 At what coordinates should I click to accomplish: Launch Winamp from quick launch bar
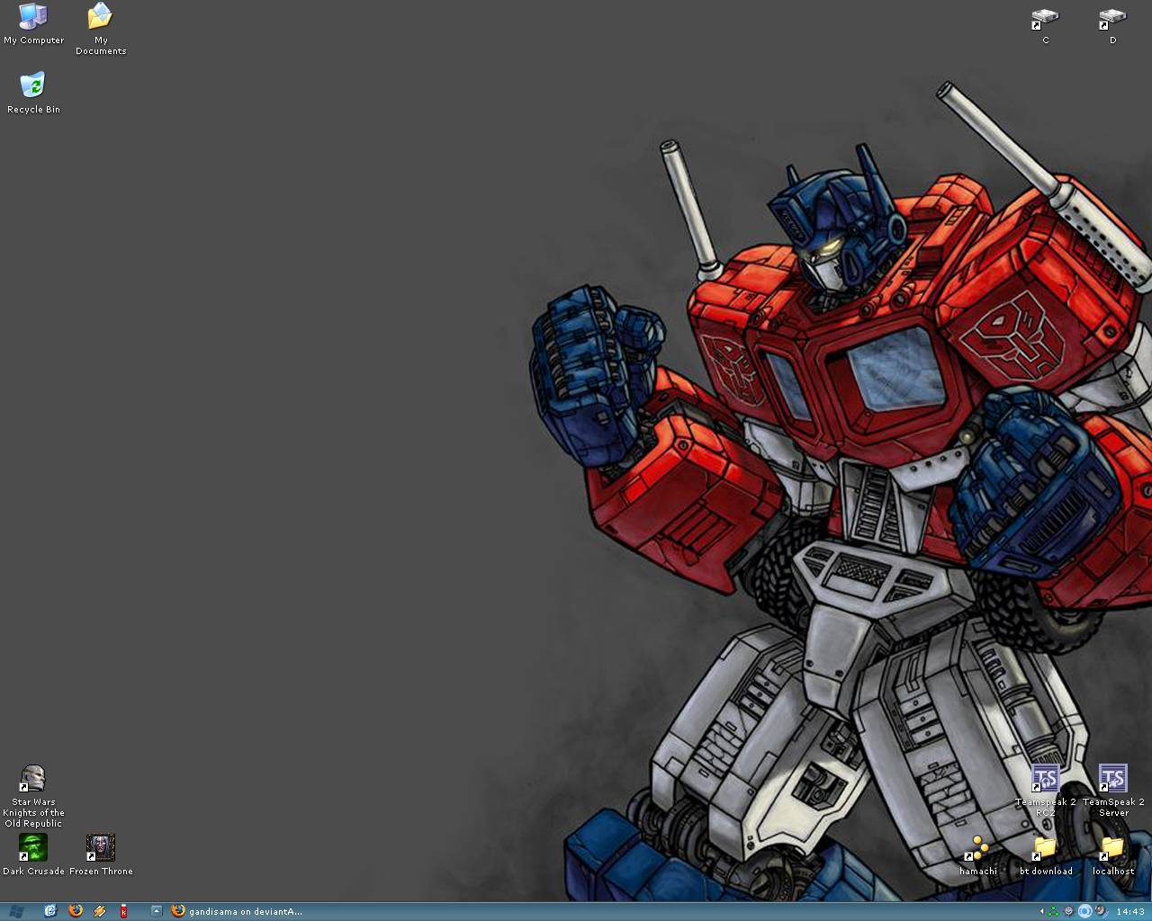pos(100,911)
